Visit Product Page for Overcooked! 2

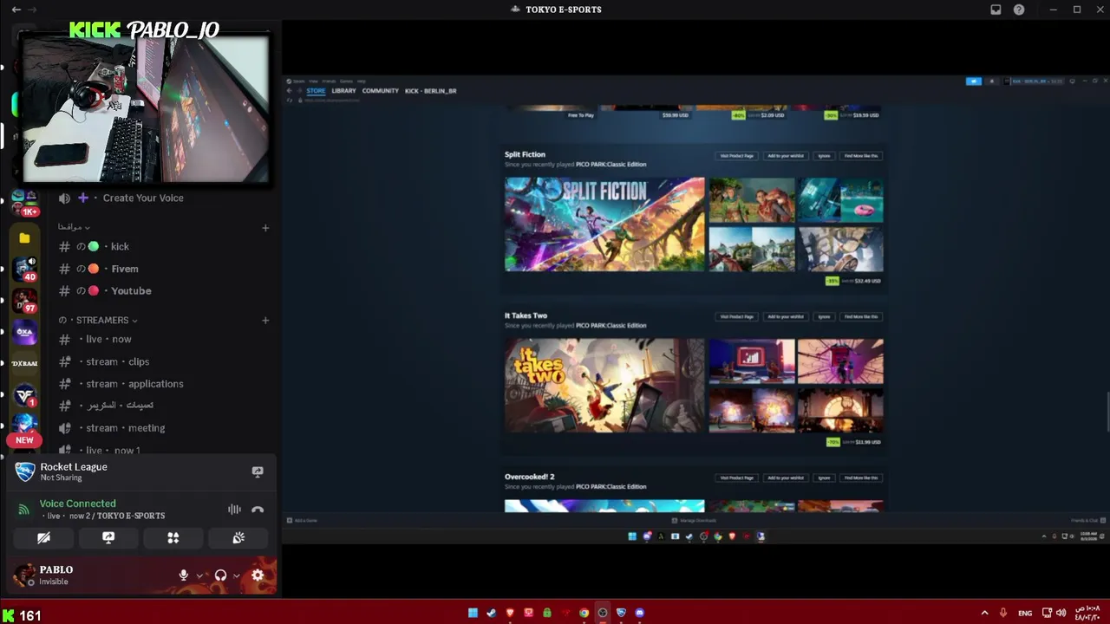(x=736, y=478)
